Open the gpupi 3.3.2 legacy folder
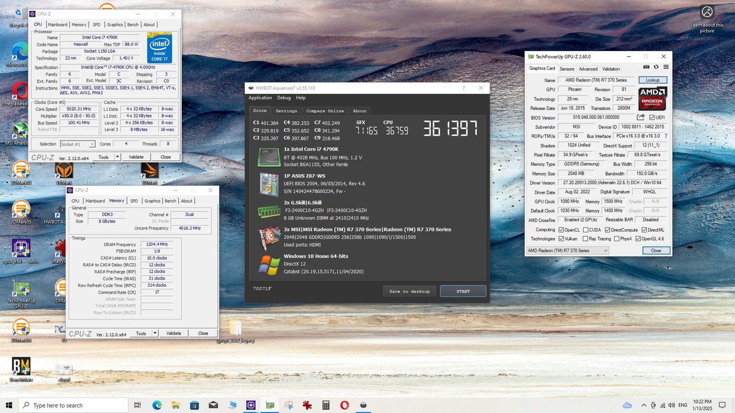 click(x=235, y=331)
